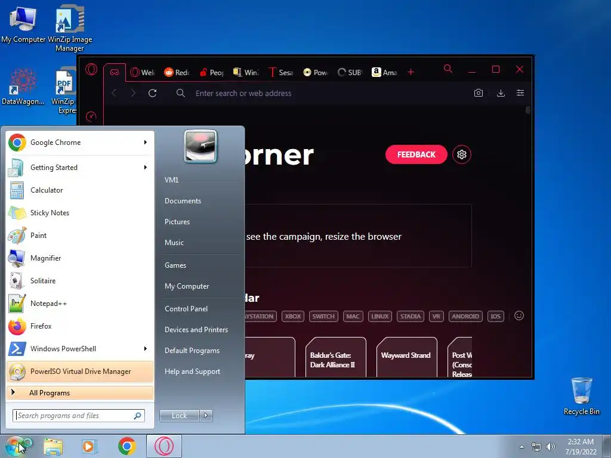Click Opera GX taskbar button
The height and width of the screenshot is (458, 611).
[164, 446]
